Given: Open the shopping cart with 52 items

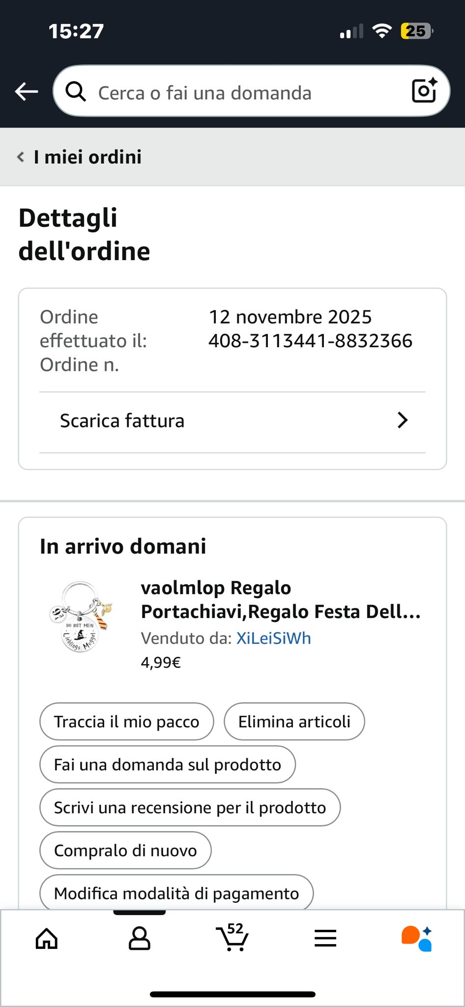Looking at the screenshot, I should 232,937.
